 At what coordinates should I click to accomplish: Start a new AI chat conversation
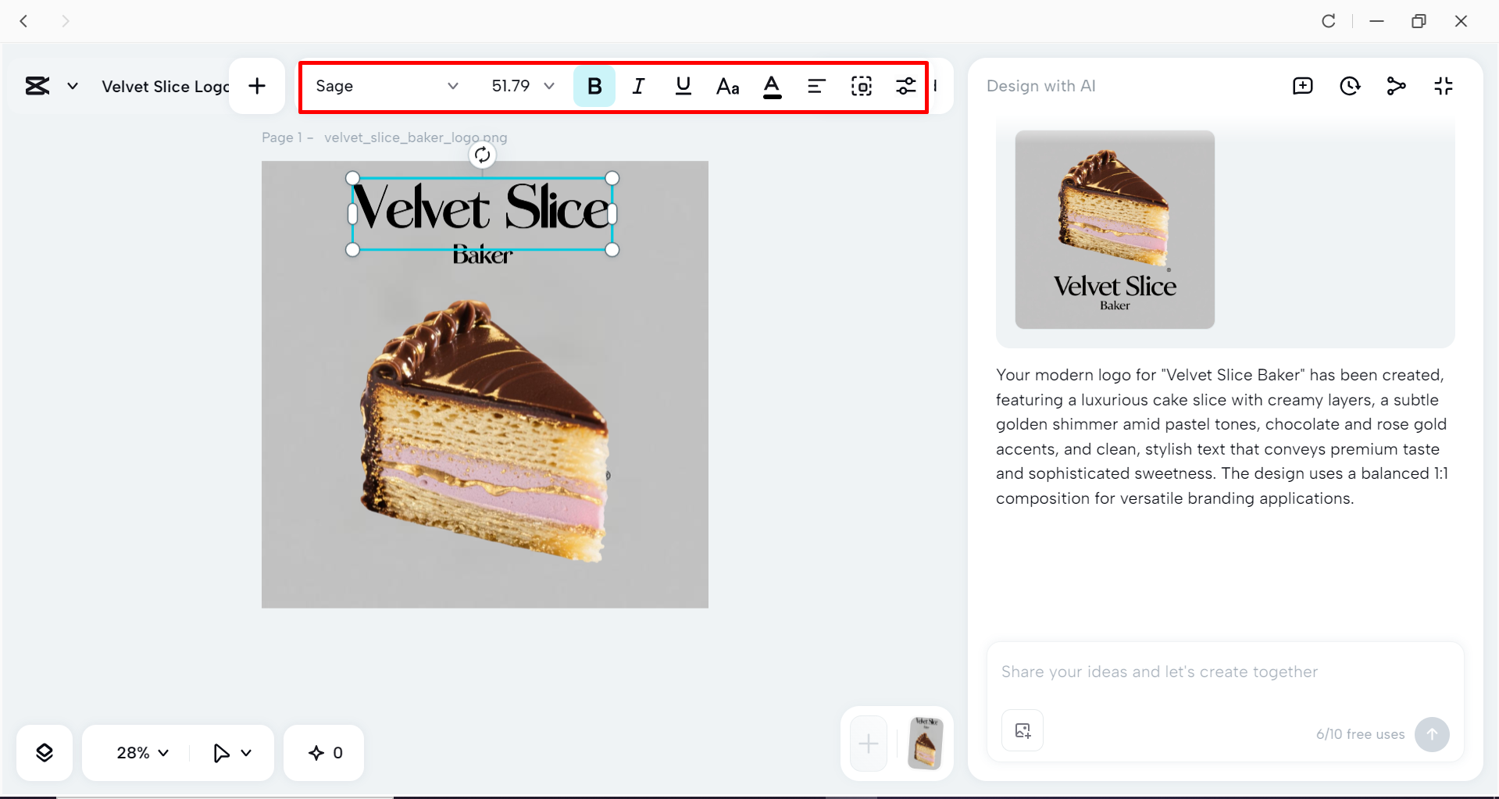coord(1302,86)
